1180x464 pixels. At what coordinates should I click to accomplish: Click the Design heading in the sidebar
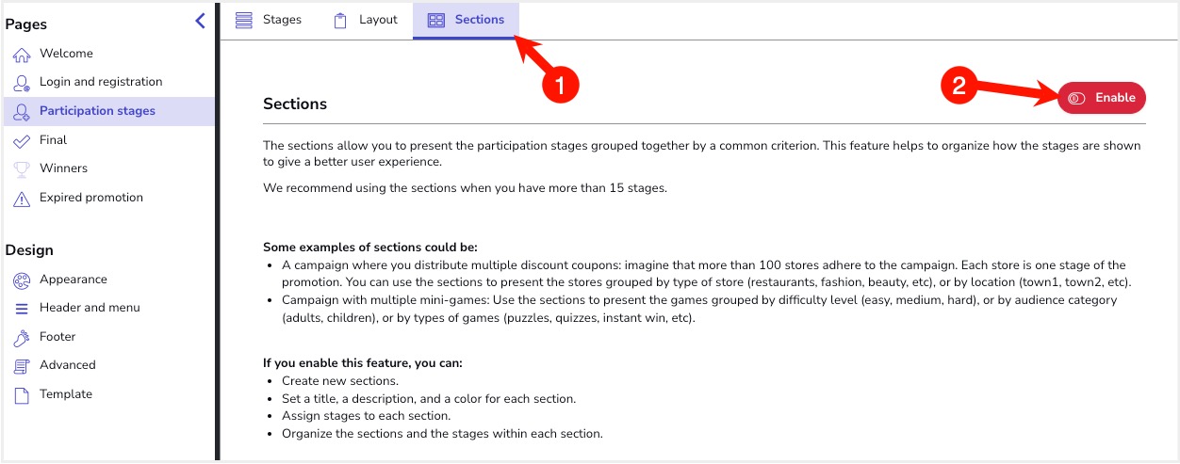tap(29, 250)
